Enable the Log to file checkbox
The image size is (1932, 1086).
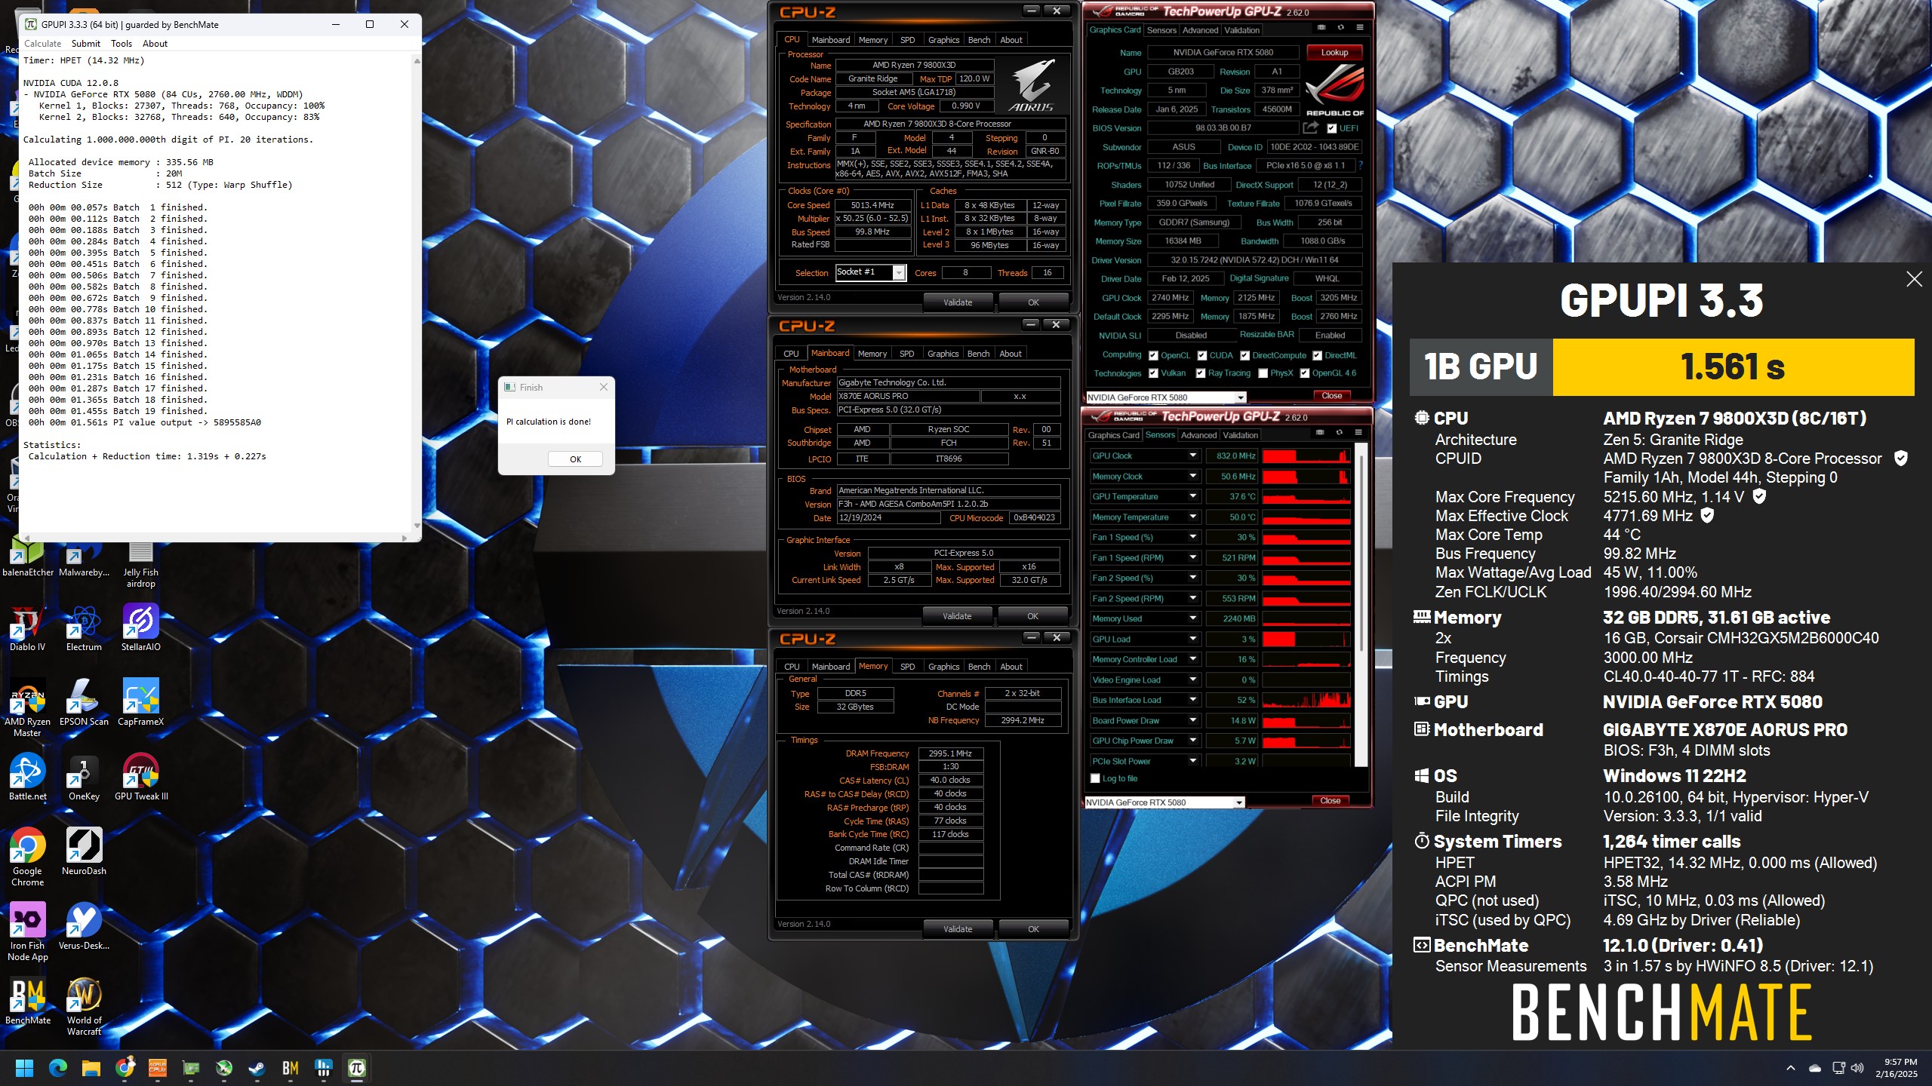click(1095, 778)
